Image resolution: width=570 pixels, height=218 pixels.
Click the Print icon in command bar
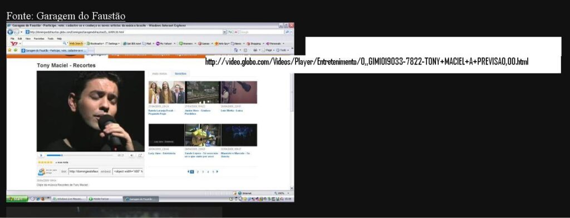(255, 50)
